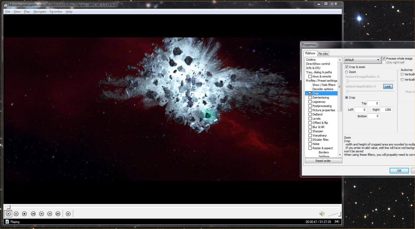Mute audio via the speaker icon
This screenshot has width=415, height=229.
click(x=322, y=214)
